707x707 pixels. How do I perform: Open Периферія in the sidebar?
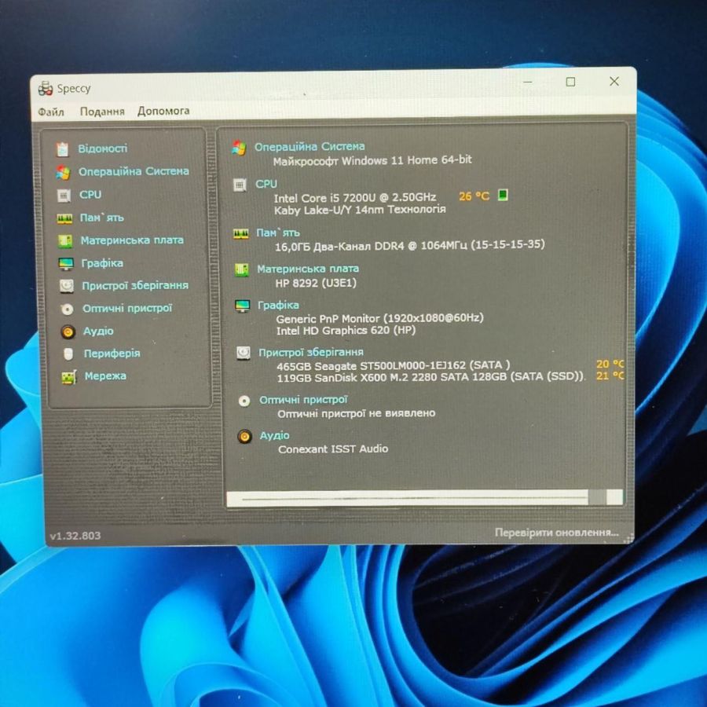112,353
